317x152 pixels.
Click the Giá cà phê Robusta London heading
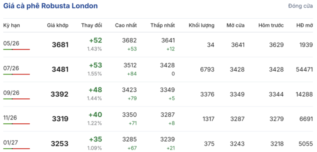pos(50,6)
